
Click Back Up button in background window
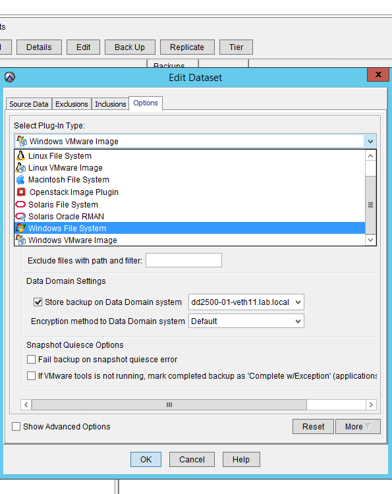130,47
